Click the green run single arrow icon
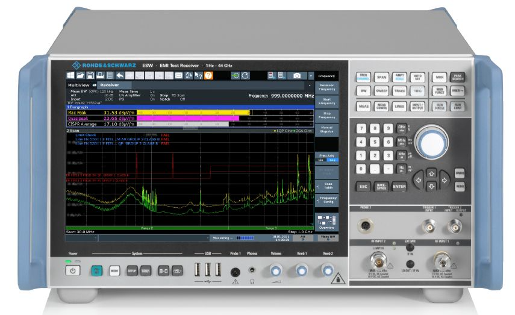The image size is (515, 315). (x=235, y=75)
